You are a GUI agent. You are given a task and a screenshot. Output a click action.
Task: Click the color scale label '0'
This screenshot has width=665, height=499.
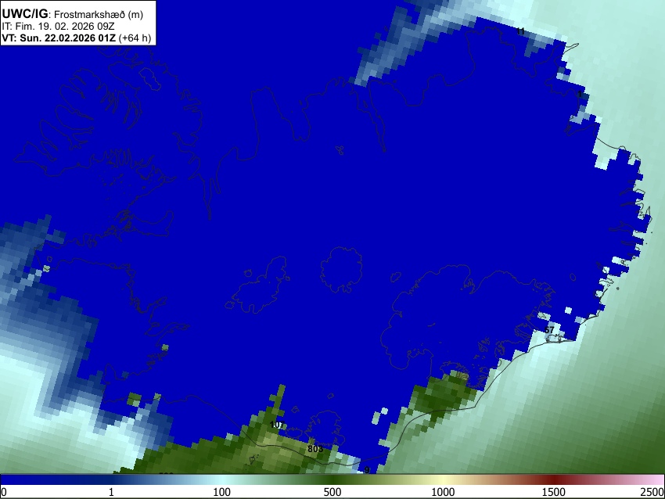pos(4,492)
